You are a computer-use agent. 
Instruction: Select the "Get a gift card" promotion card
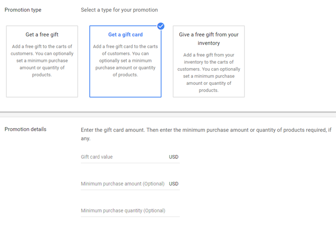125,61
